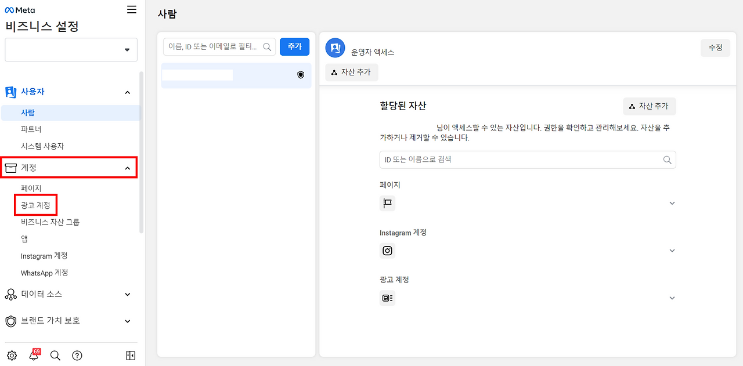Expand the 페이지 assets section
Image resolution: width=743 pixels, height=366 pixels.
(x=672, y=203)
